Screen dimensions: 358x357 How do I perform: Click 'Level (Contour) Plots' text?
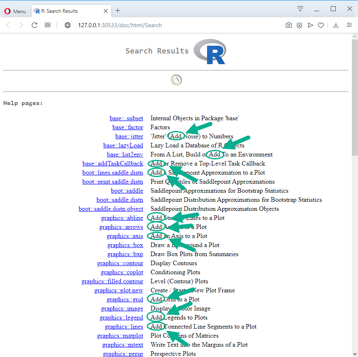coord(179,281)
